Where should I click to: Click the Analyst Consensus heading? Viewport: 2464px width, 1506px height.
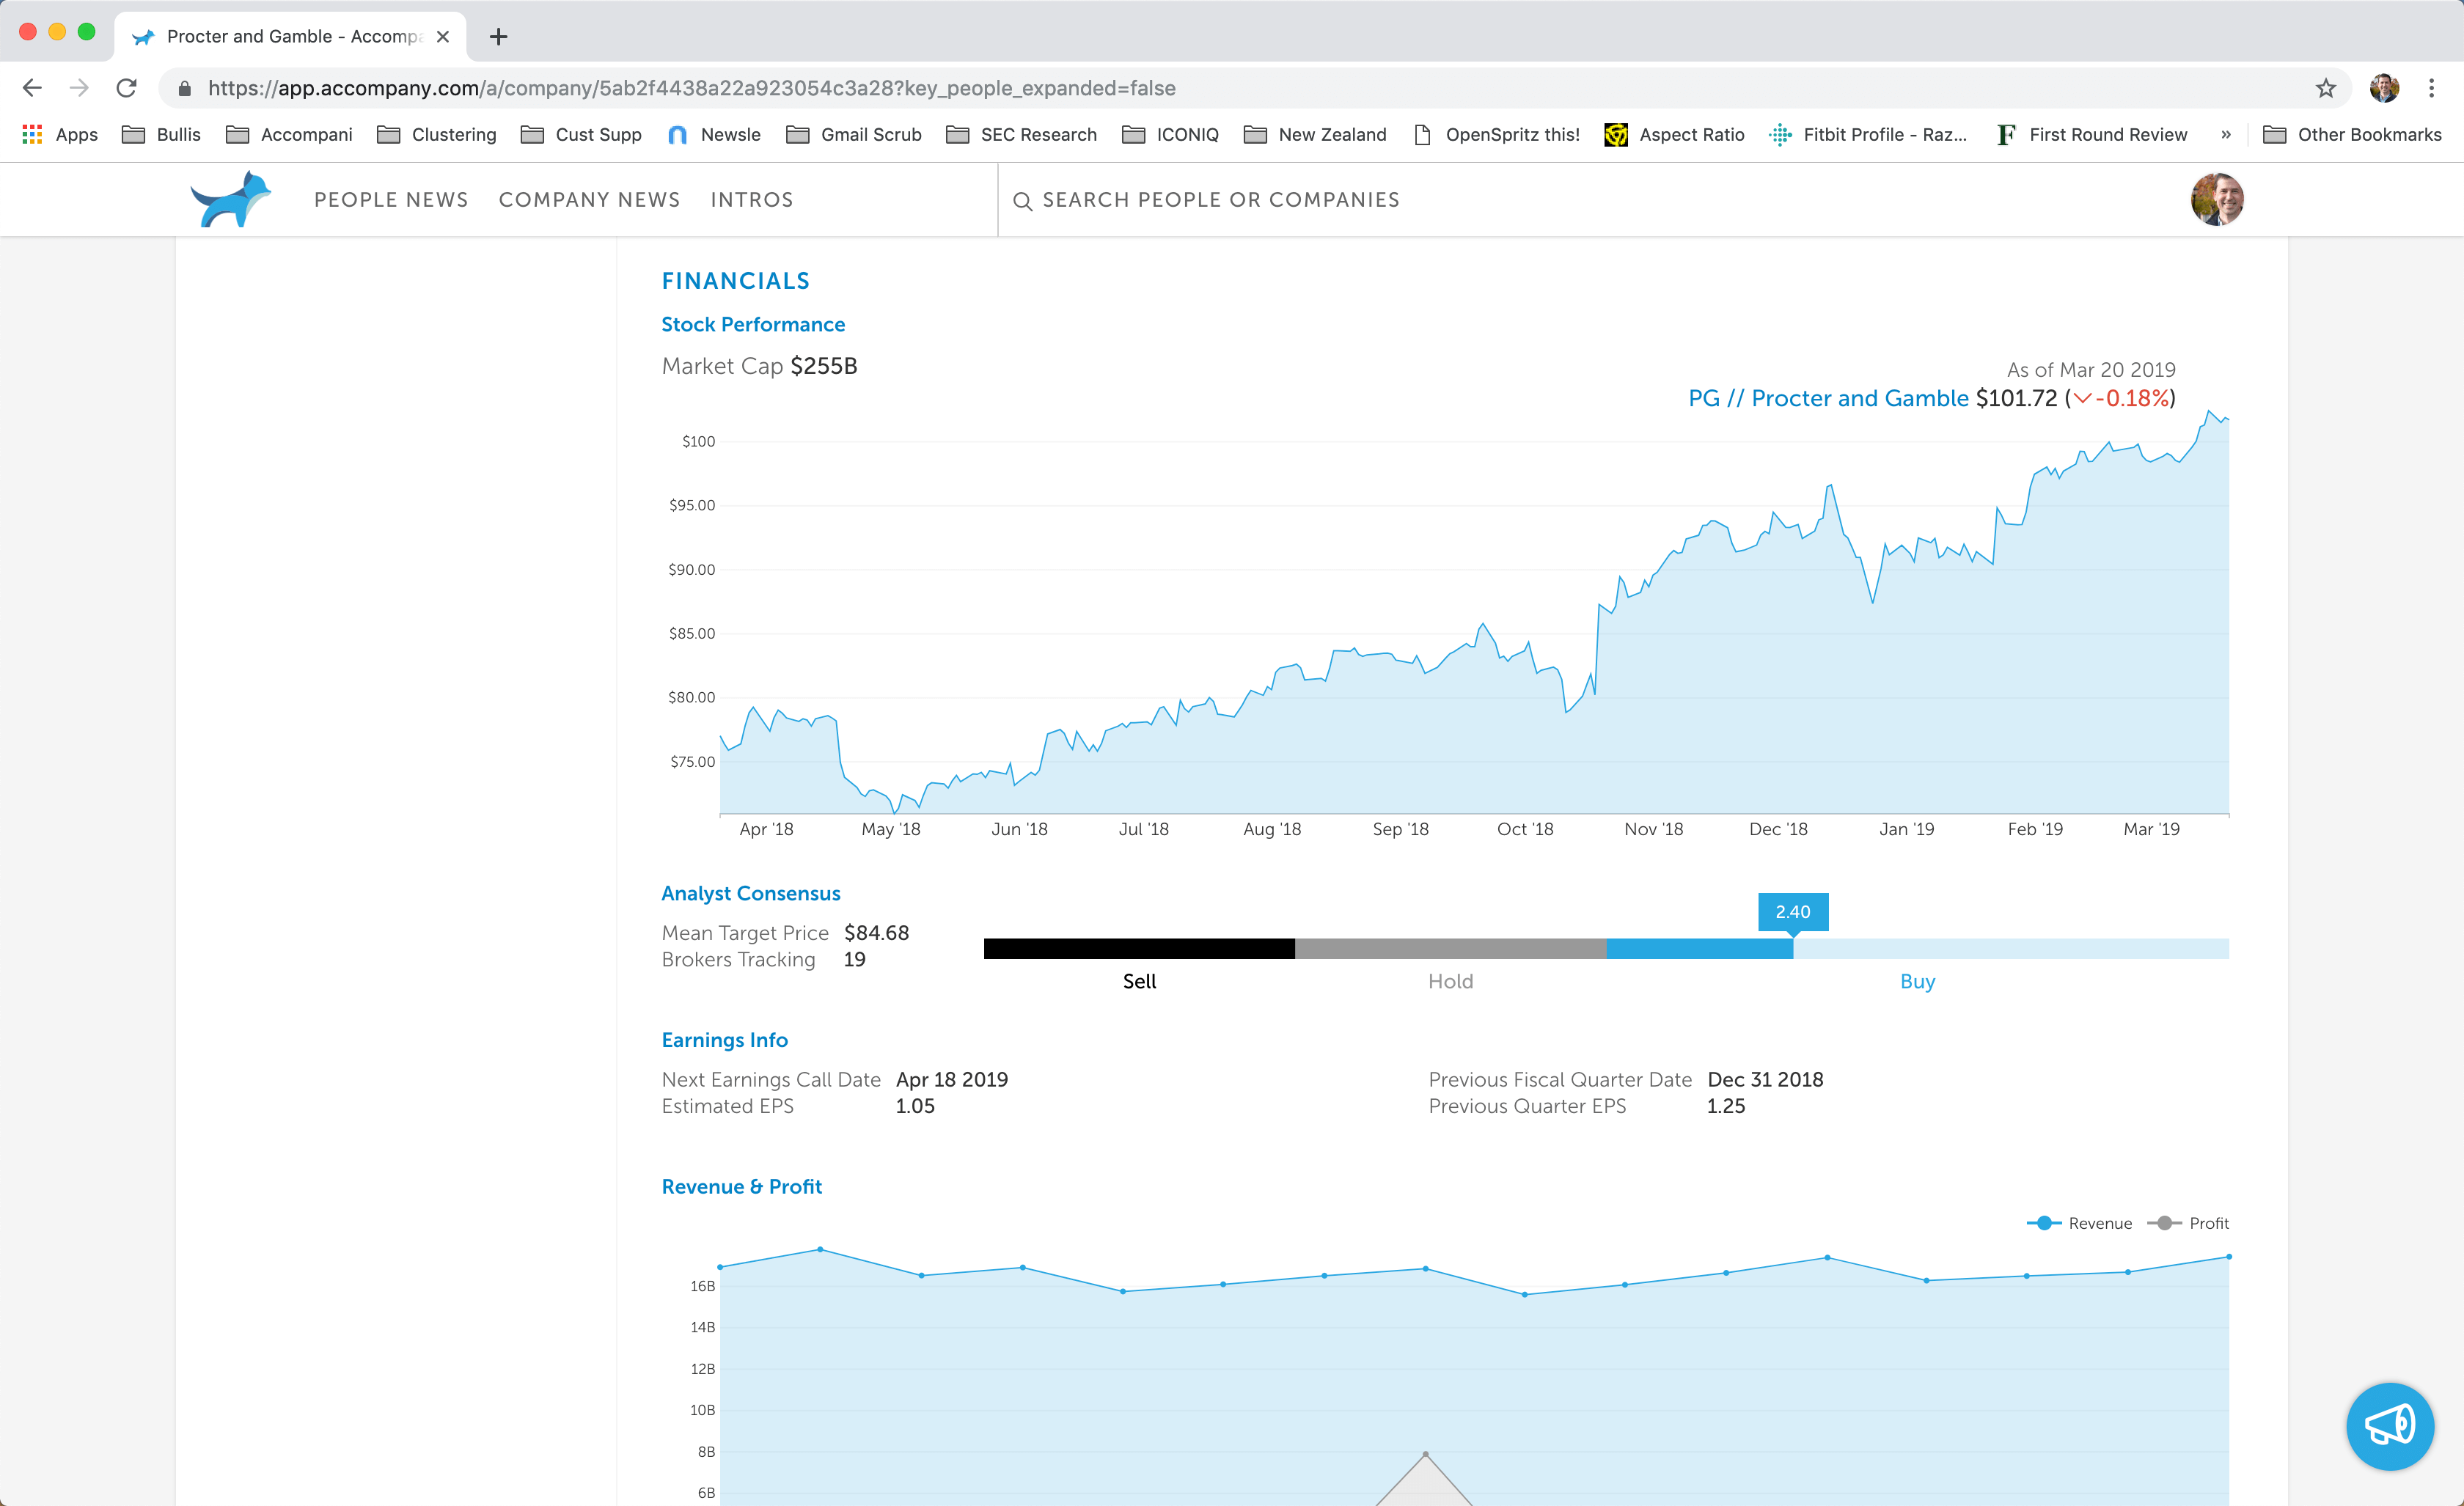pyautogui.click(x=750, y=893)
